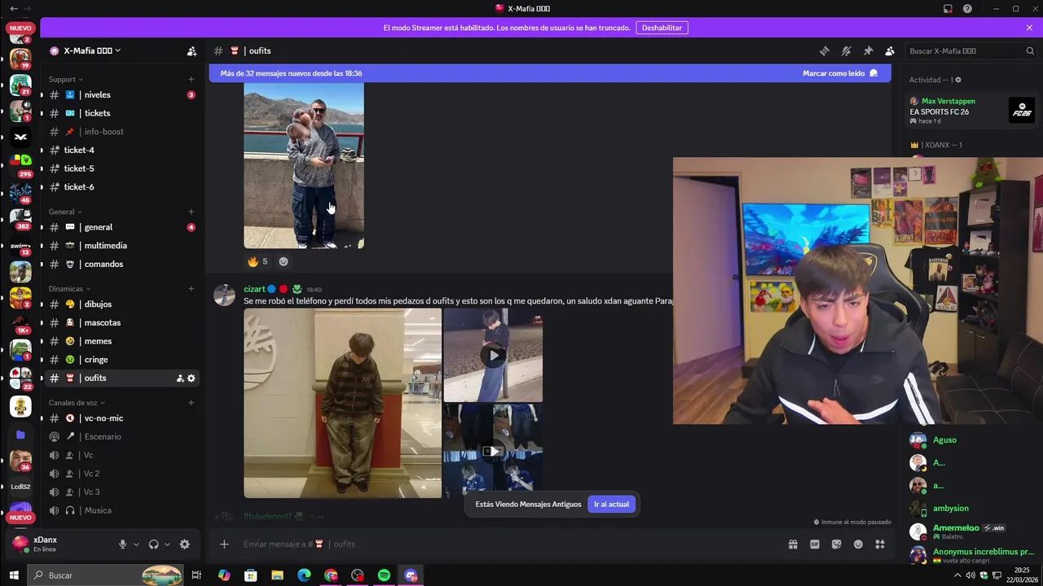Open oufits channel settings gear

point(191,378)
